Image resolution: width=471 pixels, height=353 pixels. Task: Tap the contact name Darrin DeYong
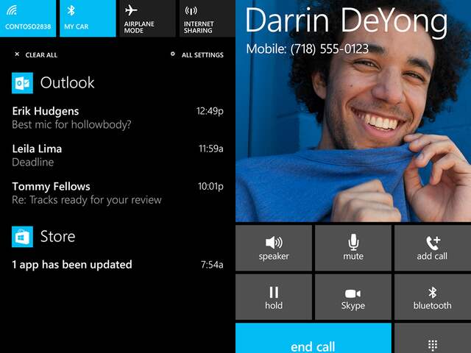tap(347, 21)
